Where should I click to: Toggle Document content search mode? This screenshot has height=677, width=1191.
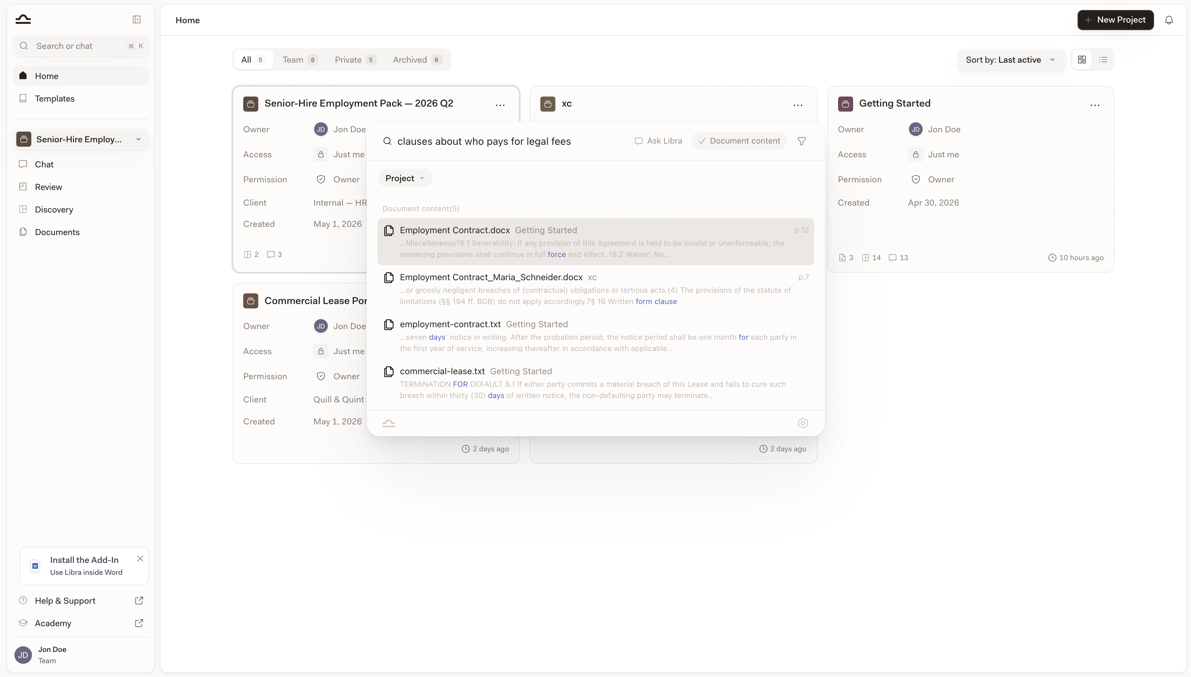pyautogui.click(x=739, y=141)
